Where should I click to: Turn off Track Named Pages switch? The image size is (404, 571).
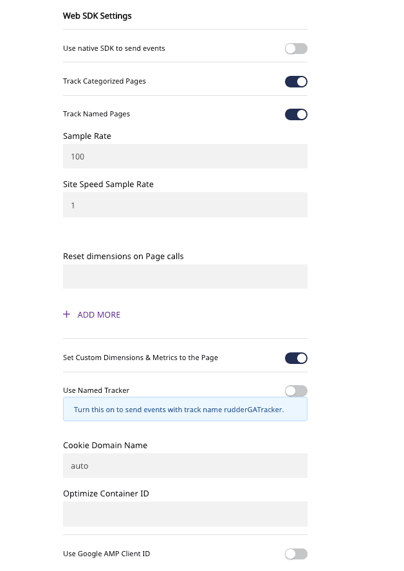tap(296, 114)
